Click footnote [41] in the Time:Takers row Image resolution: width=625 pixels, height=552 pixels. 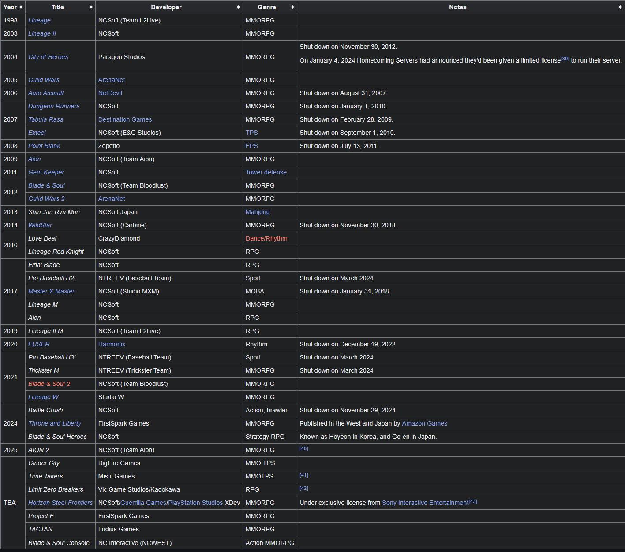304,475
